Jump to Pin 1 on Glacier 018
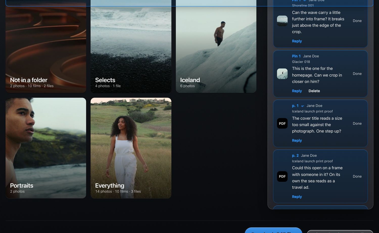Viewport: 379px width, 233px height. click(296, 56)
